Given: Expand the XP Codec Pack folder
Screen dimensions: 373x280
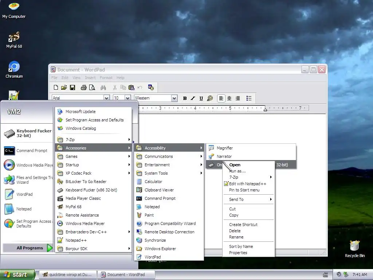Looking at the screenshot, I should [93, 173].
